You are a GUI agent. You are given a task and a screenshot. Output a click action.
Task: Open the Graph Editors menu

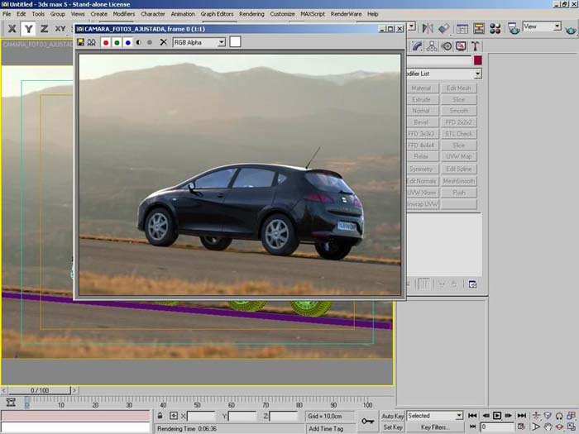(x=218, y=14)
